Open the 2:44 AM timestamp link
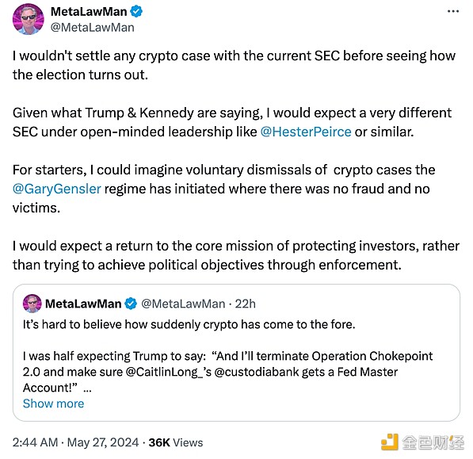The width and height of the screenshot is (473, 459). [35, 442]
